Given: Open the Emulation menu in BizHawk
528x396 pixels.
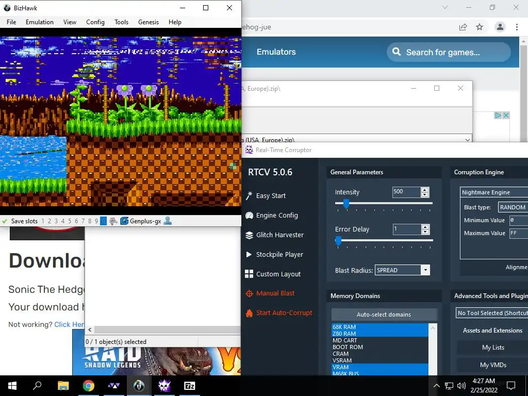Looking at the screenshot, I should (40, 22).
